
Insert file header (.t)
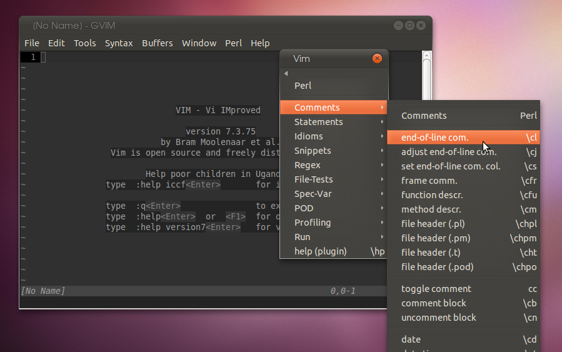(x=463, y=253)
